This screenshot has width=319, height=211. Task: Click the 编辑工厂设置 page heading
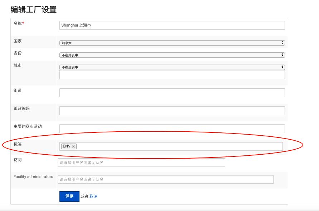tap(34, 10)
